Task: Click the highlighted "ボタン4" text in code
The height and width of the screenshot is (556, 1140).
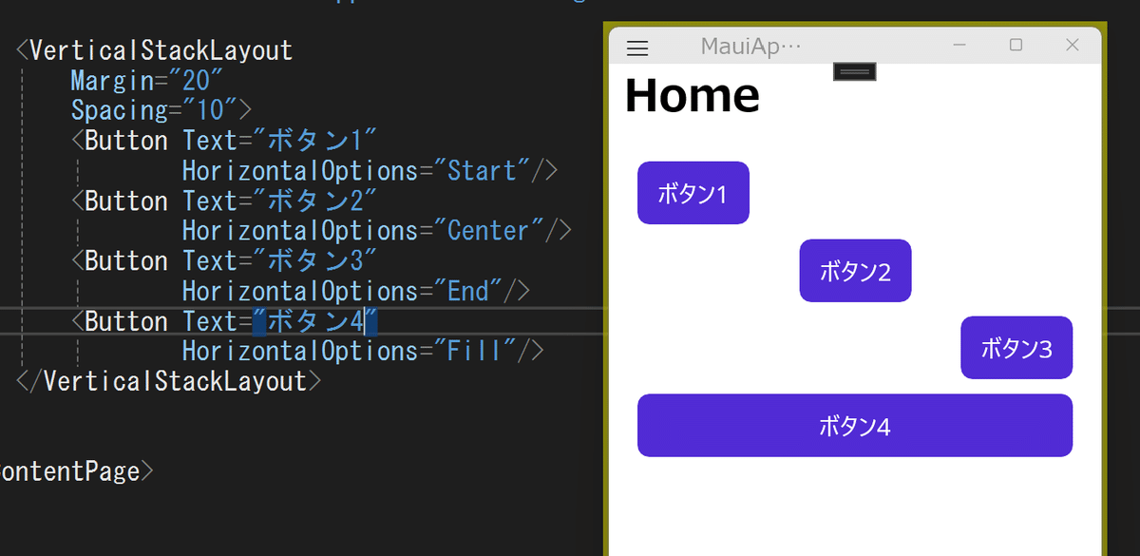Action: click(x=315, y=321)
